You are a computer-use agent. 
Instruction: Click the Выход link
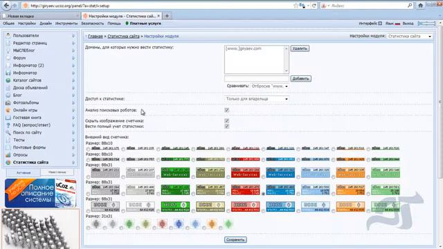408,24
